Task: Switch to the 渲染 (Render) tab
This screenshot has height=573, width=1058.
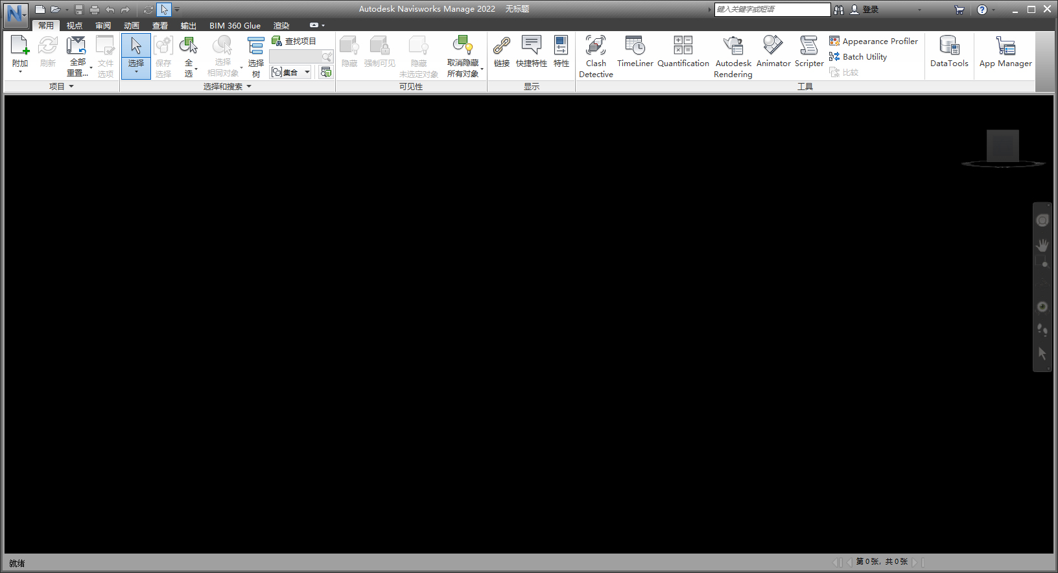Action: pos(281,25)
